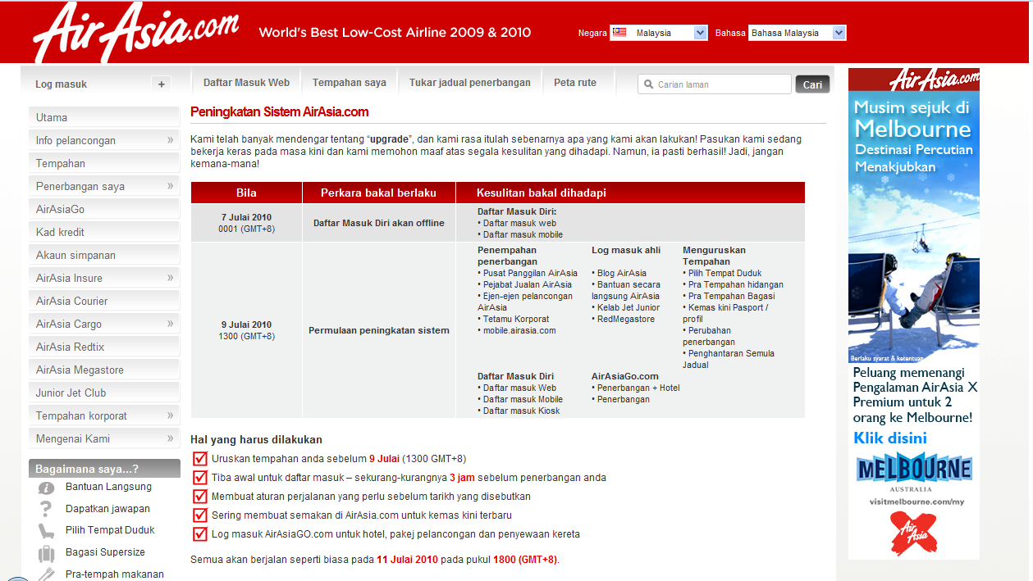Click mobile.airasia.com in the table

point(519,330)
